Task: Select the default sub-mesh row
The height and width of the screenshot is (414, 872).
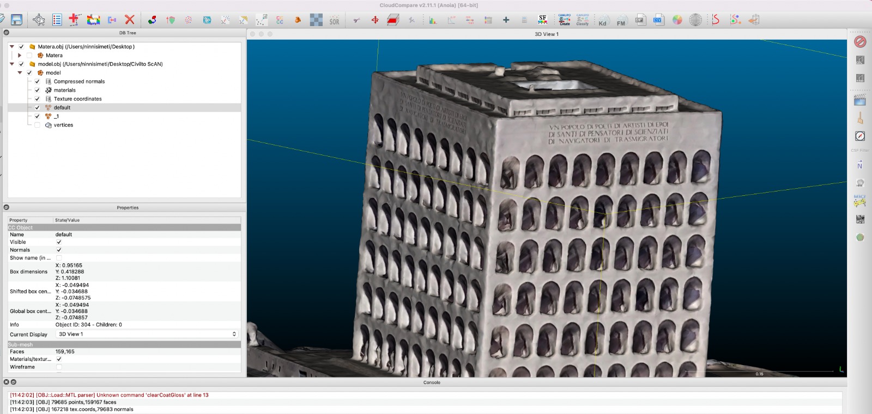Action: 124,108
